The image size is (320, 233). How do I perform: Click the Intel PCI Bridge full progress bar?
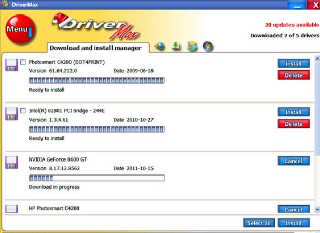(97, 129)
